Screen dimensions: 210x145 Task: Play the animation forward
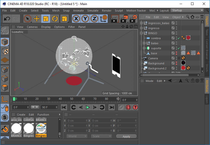tap(88, 107)
